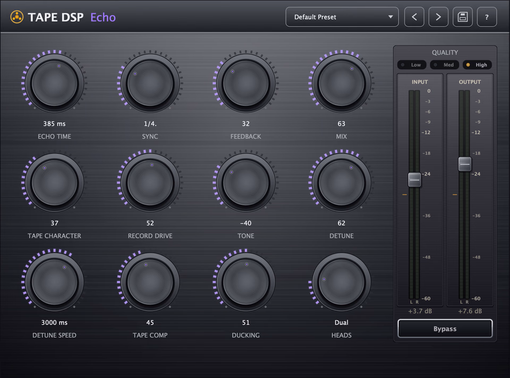Click the 62 detune value
The width and height of the screenshot is (510, 378).
coord(342,223)
